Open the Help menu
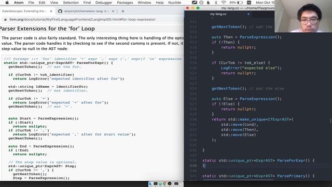Viewport: 332px width, 187px height. (x=159, y=3)
